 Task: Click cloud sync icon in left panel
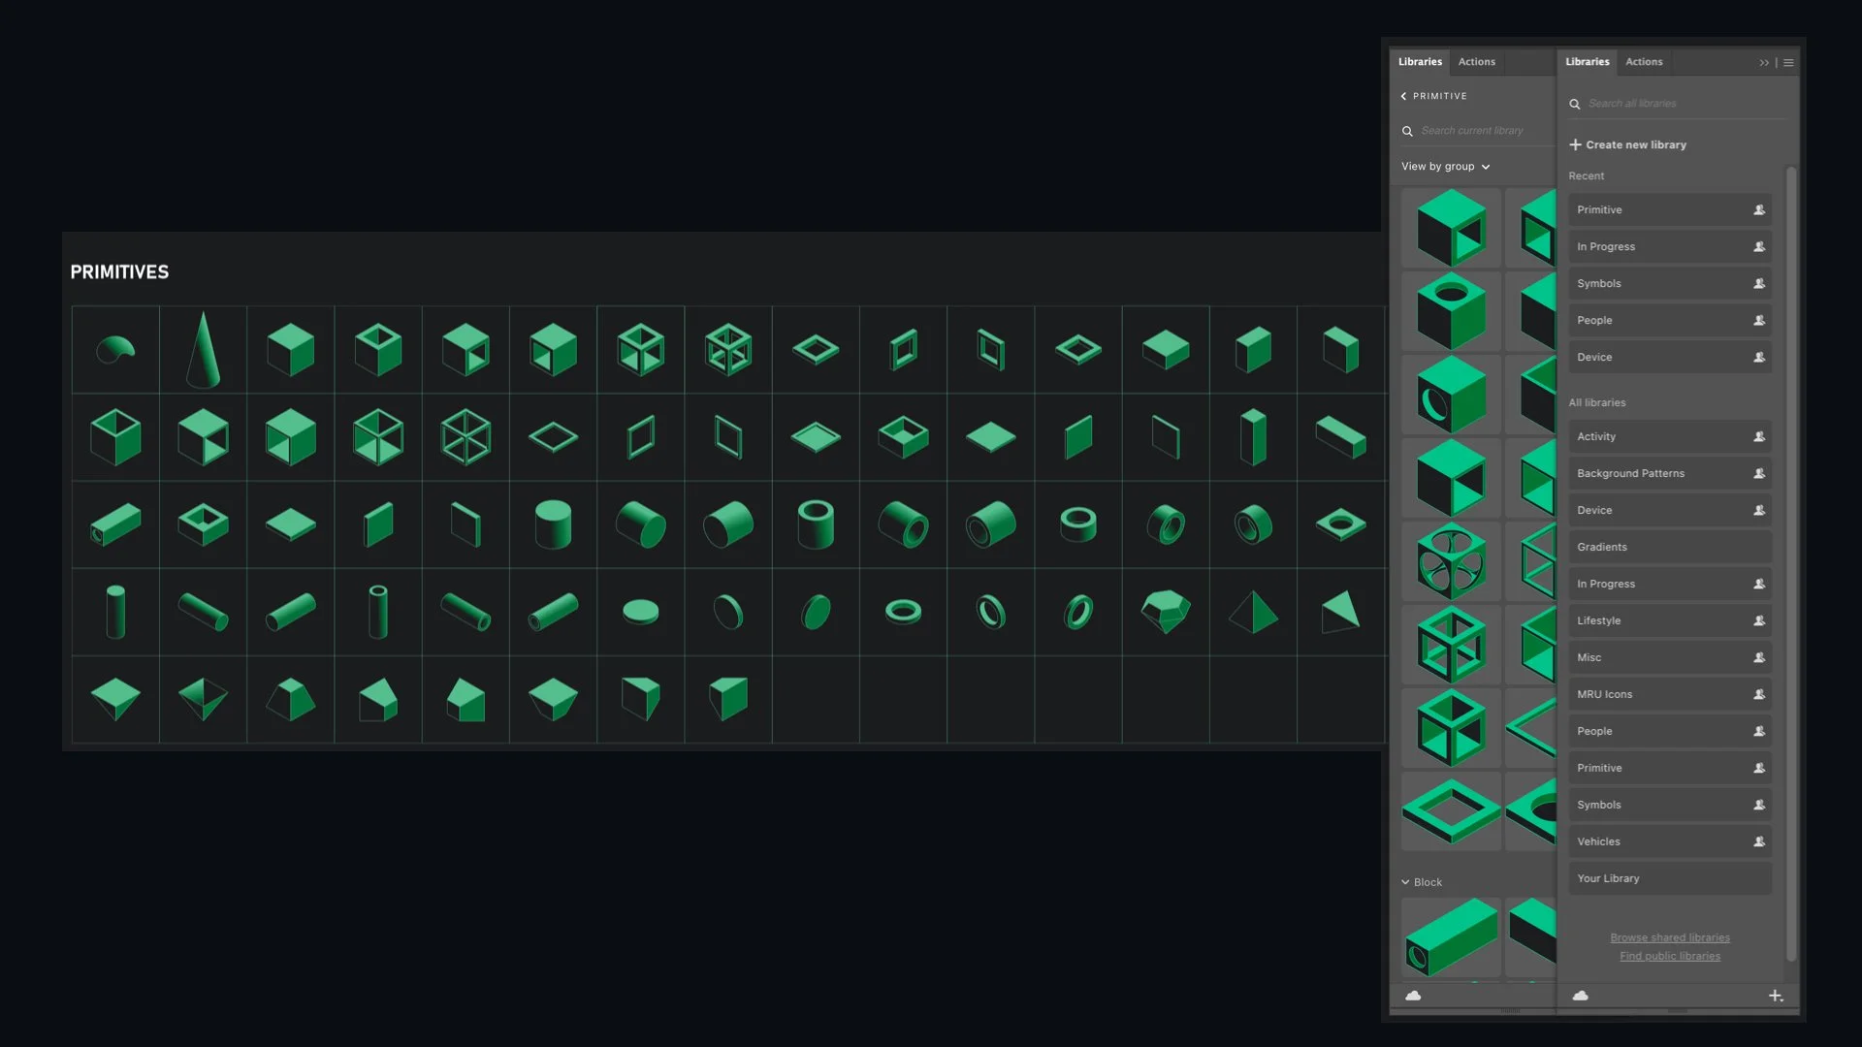pos(1413,996)
